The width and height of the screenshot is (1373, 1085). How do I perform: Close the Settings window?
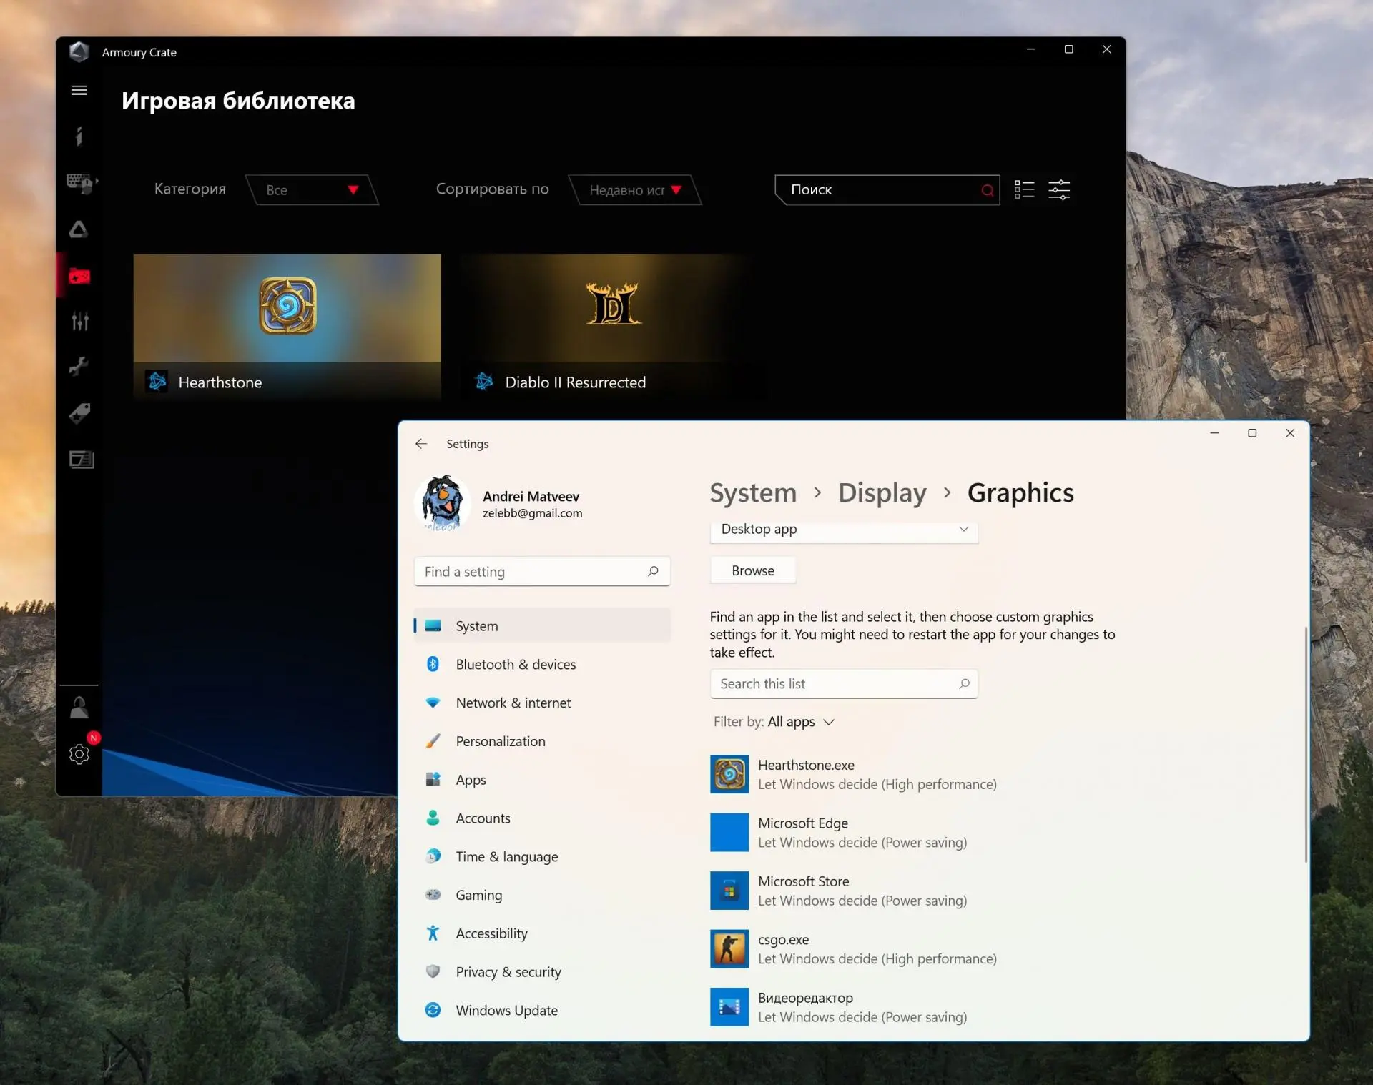[x=1290, y=433]
